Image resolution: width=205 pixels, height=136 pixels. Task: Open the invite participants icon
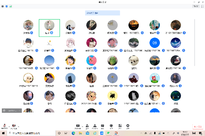tap(87, 126)
